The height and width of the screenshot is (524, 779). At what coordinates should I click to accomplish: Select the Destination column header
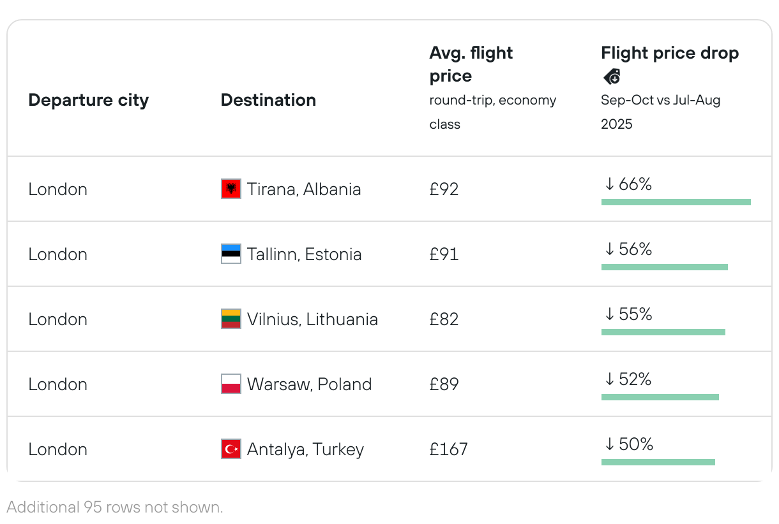pos(268,100)
